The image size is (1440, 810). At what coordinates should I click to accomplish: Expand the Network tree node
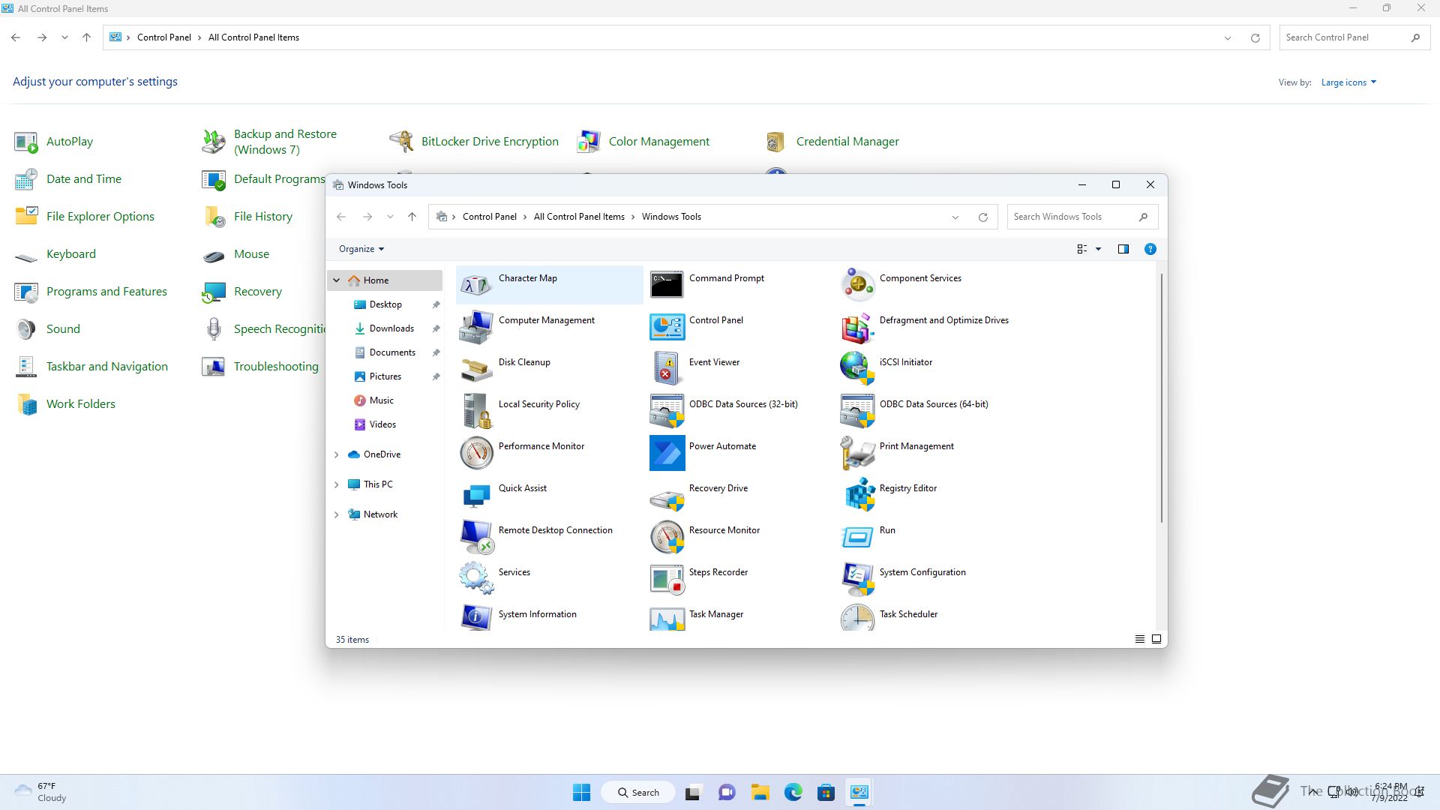click(x=337, y=514)
